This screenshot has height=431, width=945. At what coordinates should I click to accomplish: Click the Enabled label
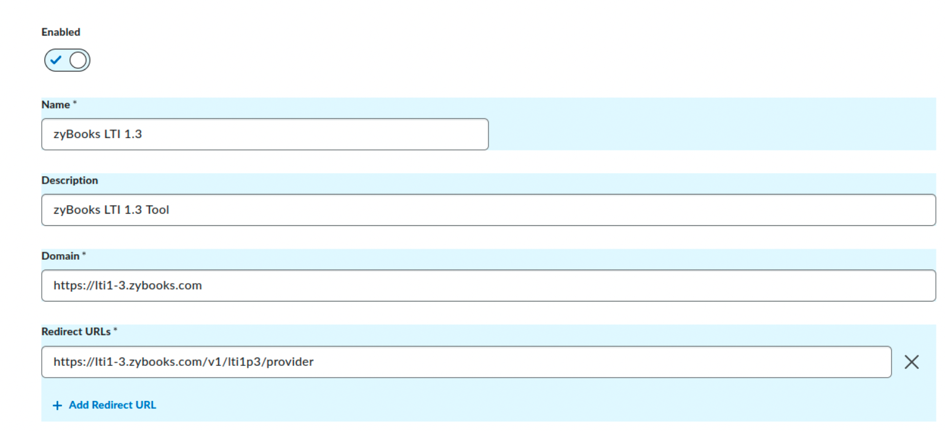point(61,32)
